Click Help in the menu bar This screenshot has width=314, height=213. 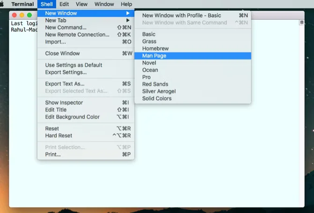[126, 4]
